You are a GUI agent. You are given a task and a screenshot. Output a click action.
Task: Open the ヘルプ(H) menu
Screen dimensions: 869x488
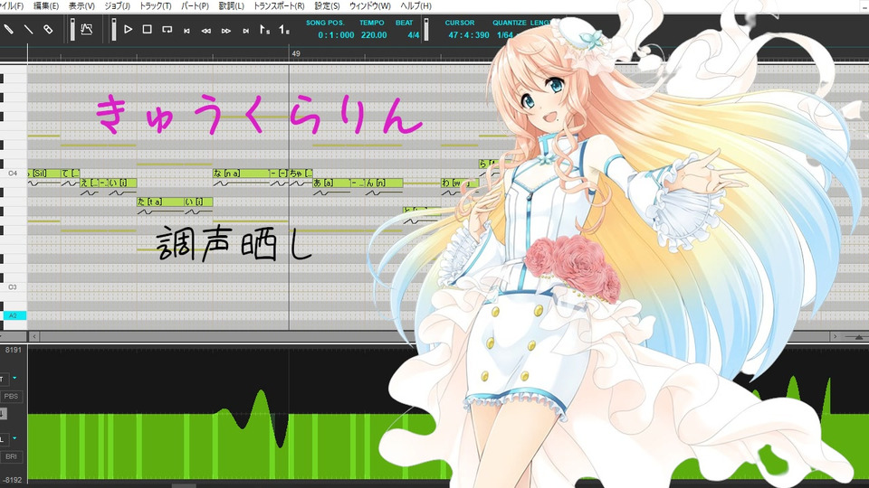pos(415,5)
